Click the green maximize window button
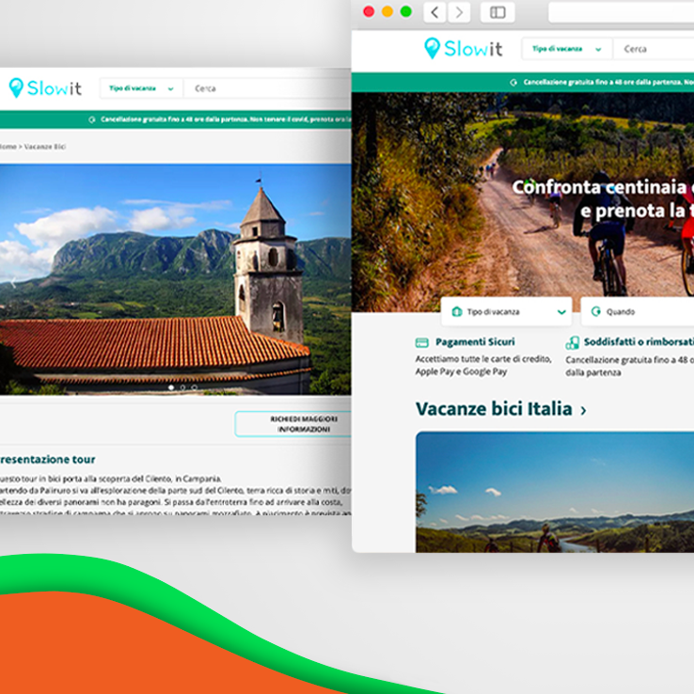This screenshot has height=694, width=694. click(x=406, y=11)
